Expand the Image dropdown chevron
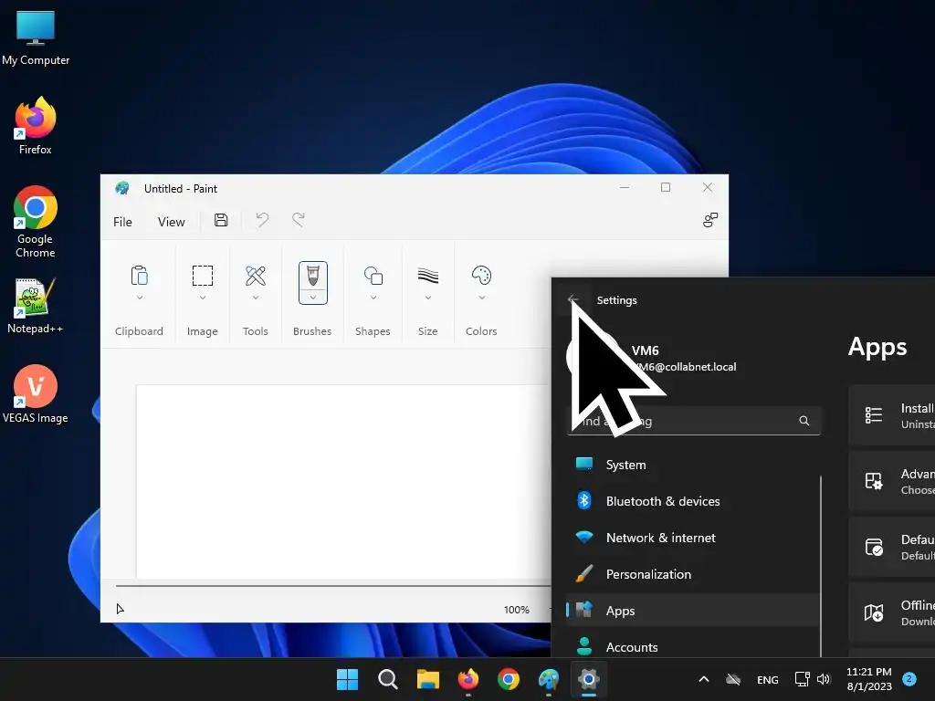This screenshot has width=935, height=701. (202, 298)
